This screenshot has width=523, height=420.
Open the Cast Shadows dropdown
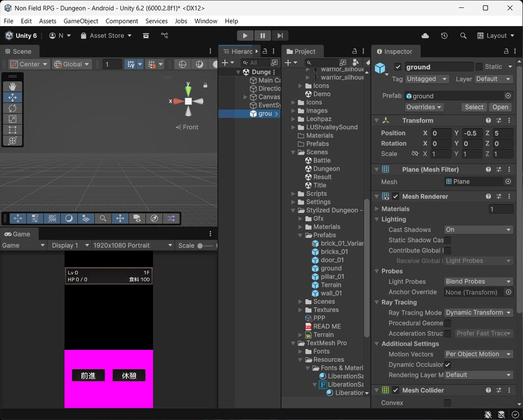479,230
